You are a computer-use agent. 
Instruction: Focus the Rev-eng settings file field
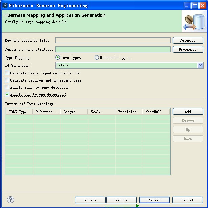pyautogui.click(x=113, y=40)
